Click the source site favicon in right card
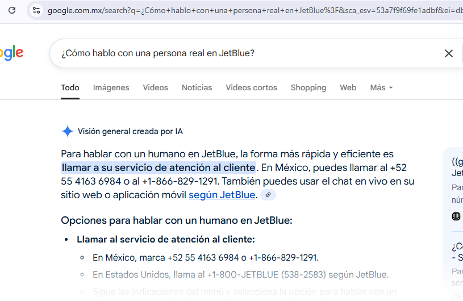This screenshot has width=463, height=301. click(x=456, y=216)
